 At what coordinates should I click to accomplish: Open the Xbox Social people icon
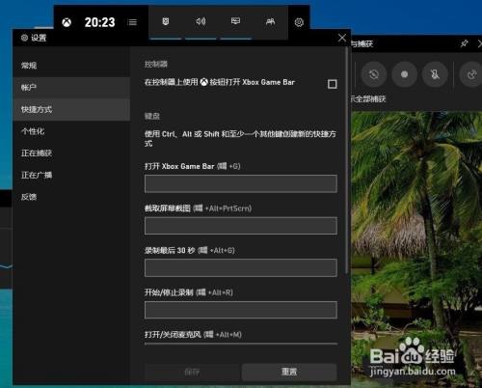click(x=271, y=21)
